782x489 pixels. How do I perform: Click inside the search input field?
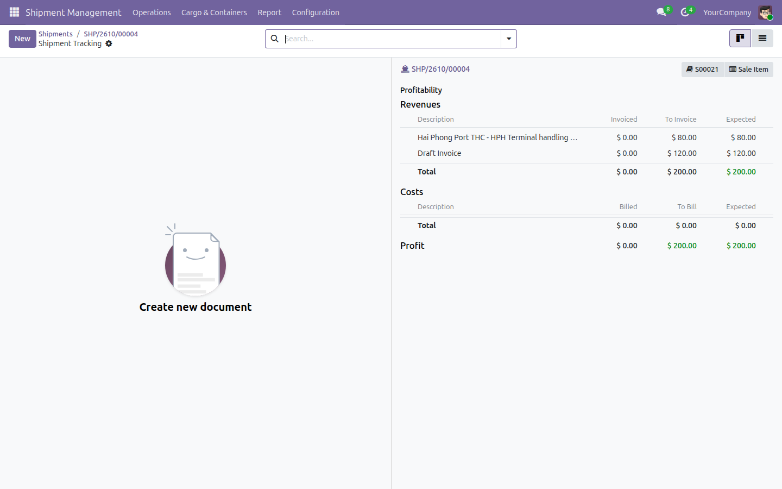[x=391, y=39]
